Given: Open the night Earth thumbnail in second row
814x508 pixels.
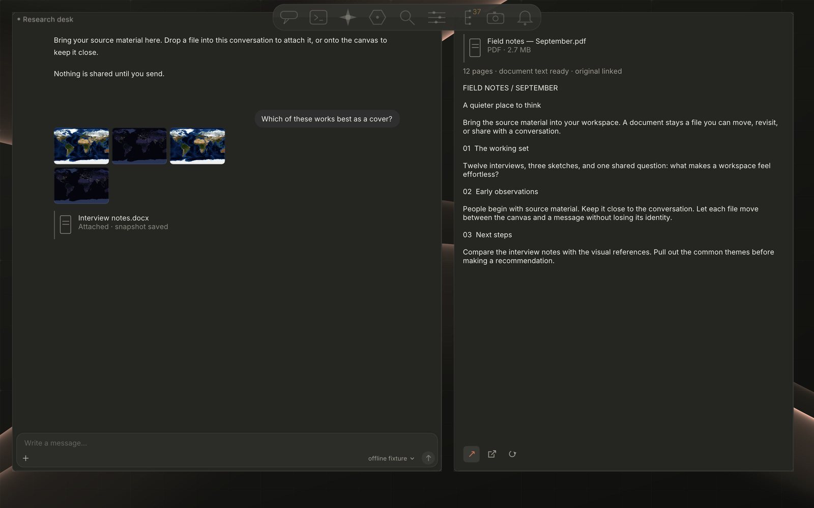Looking at the screenshot, I should click(x=81, y=186).
